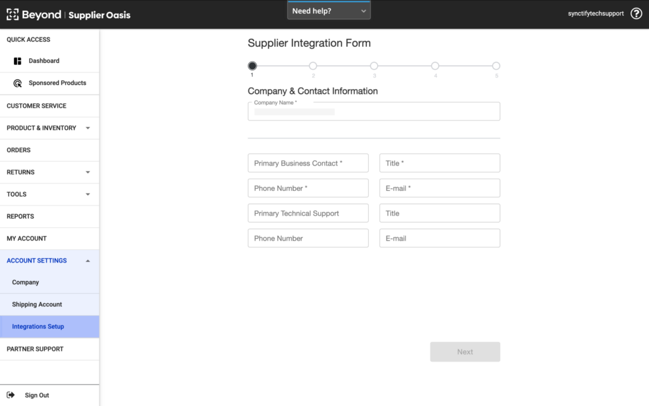Focus the required E-mail field
649x406 pixels.
[440, 188]
